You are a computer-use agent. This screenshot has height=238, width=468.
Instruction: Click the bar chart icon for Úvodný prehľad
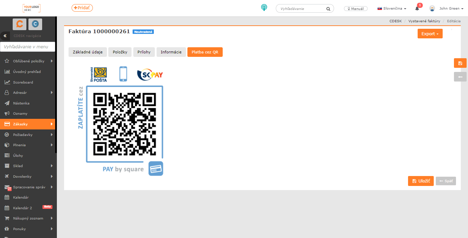[7, 72]
